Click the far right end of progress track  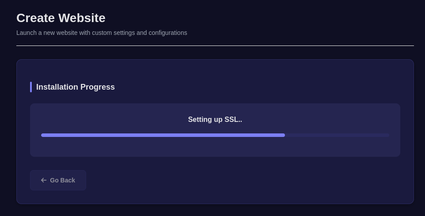coord(387,135)
